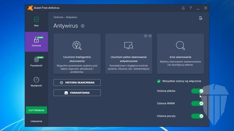Click the Inne skanowania magnifier icon
The width and height of the screenshot is (234, 131).
pyautogui.click(x=180, y=45)
